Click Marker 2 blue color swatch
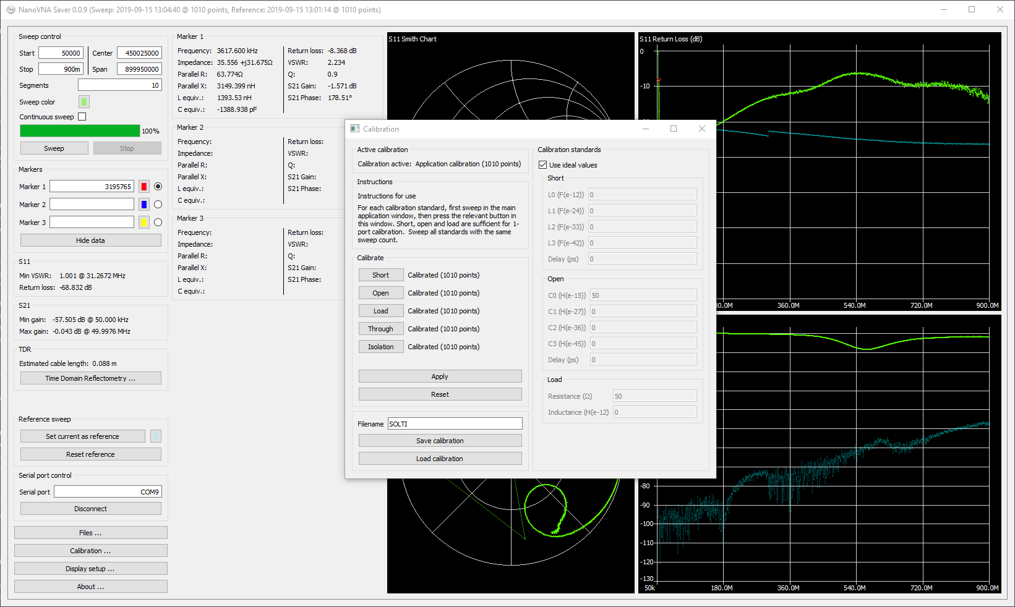This screenshot has width=1015, height=607. 144,205
